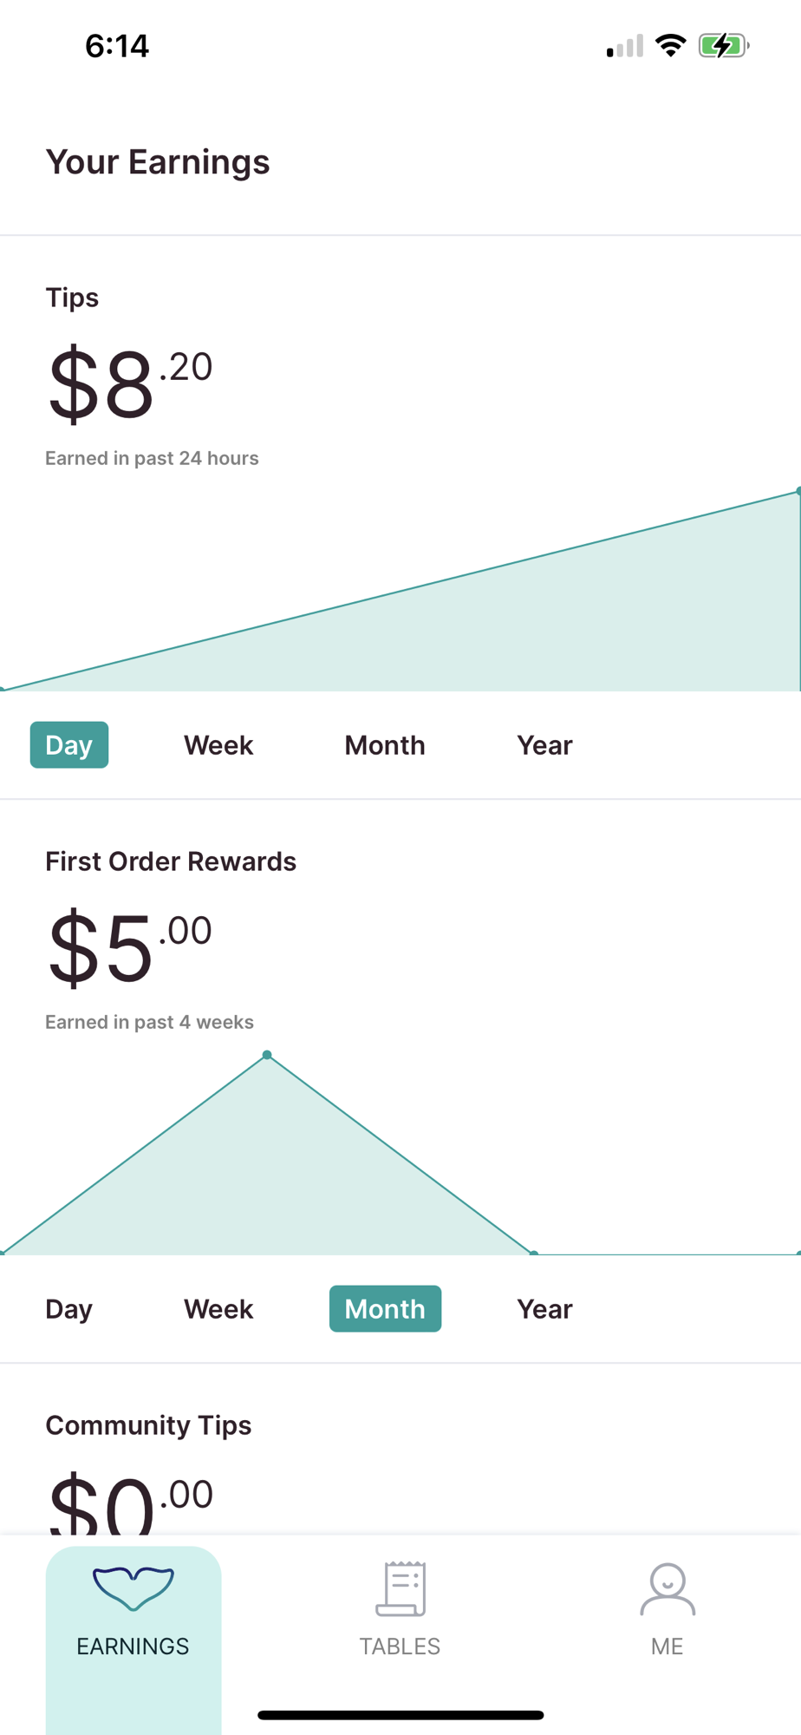Tap the $8.20 tips amount
This screenshot has width=801, height=1735.
point(130,383)
